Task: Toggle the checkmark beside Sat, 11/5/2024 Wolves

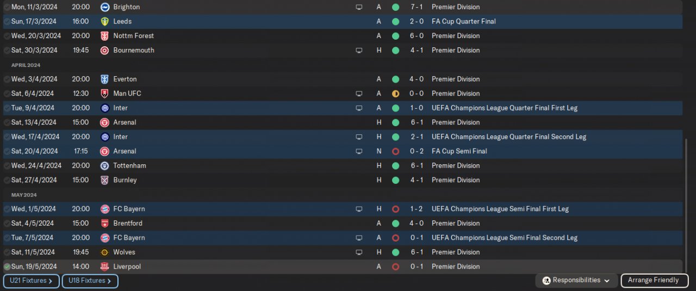Action: 7,252
